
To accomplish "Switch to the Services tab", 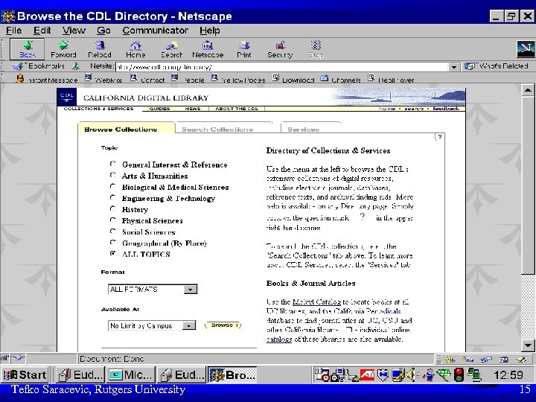I will click(x=303, y=130).
